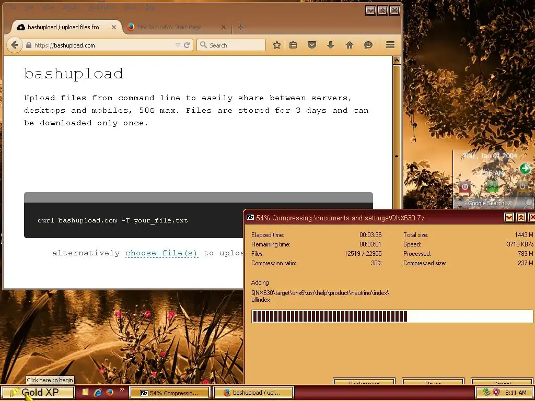Click the Compression ratio 30% value
This screenshot has height=401, width=535.
click(x=376, y=263)
